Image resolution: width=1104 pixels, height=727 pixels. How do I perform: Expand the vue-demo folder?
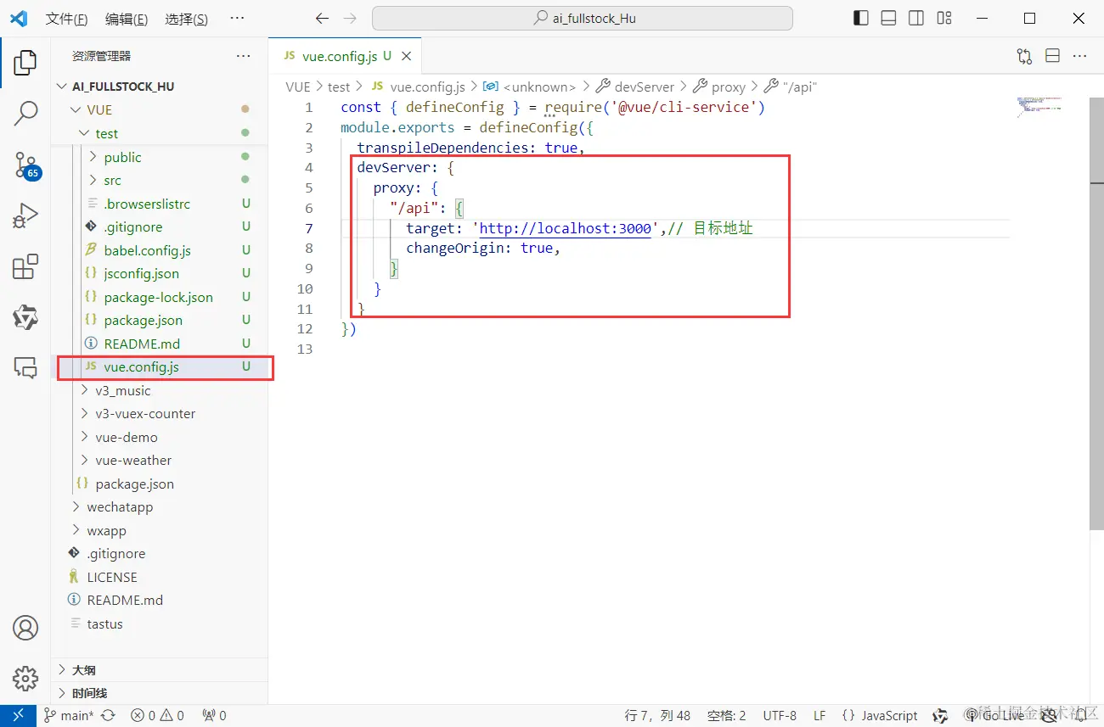coord(160,437)
